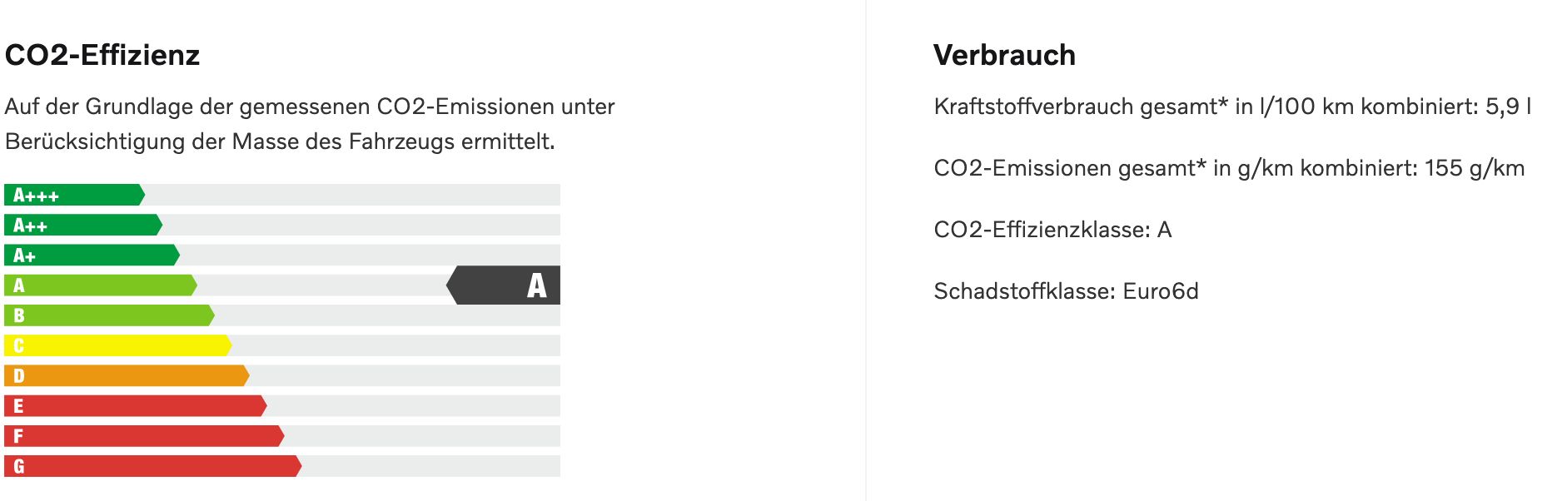This screenshot has height=501, width=1567.
Task: Select the yellow C rating bar
Action: point(117,345)
